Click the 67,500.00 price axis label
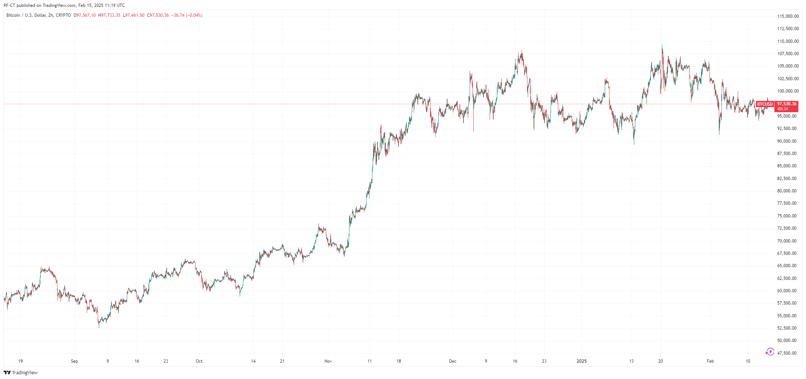806x379 pixels. 787,253
